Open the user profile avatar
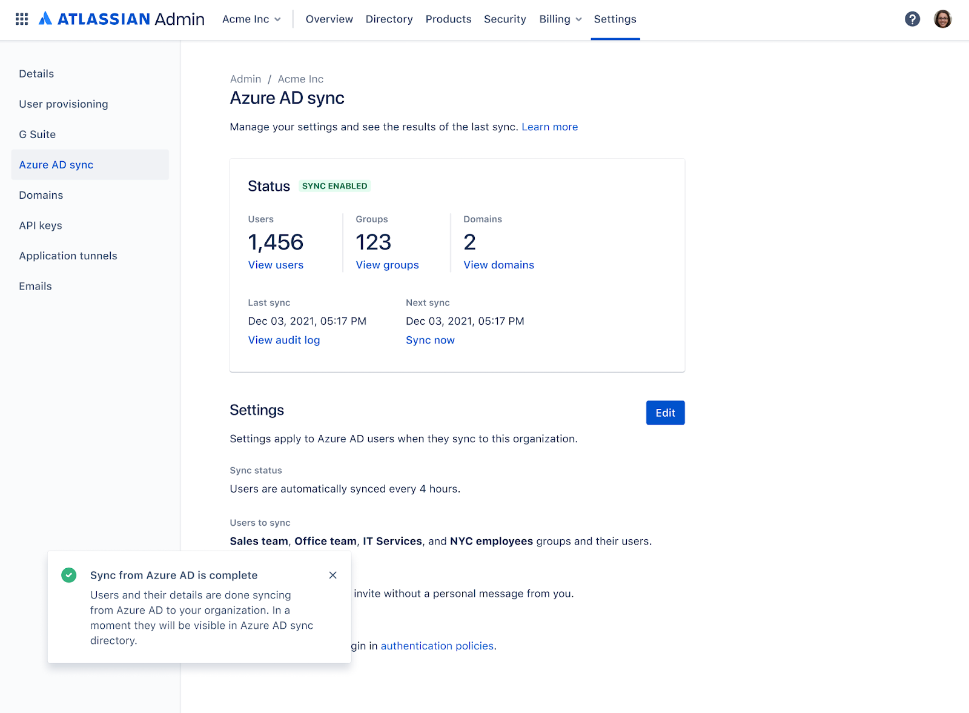The width and height of the screenshot is (969, 713). pos(942,19)
